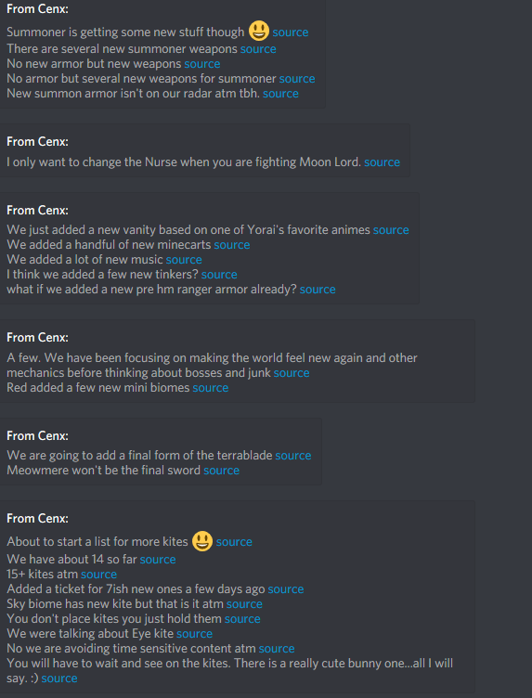
Task: Click source link after the cute bunny kite message
Action: [x=59, y=679]
